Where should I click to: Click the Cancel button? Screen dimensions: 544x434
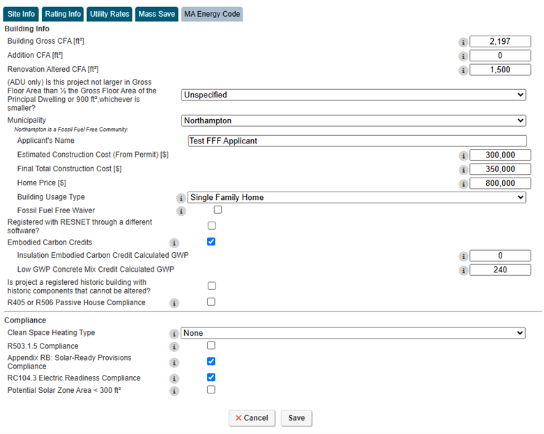[252, 418]
